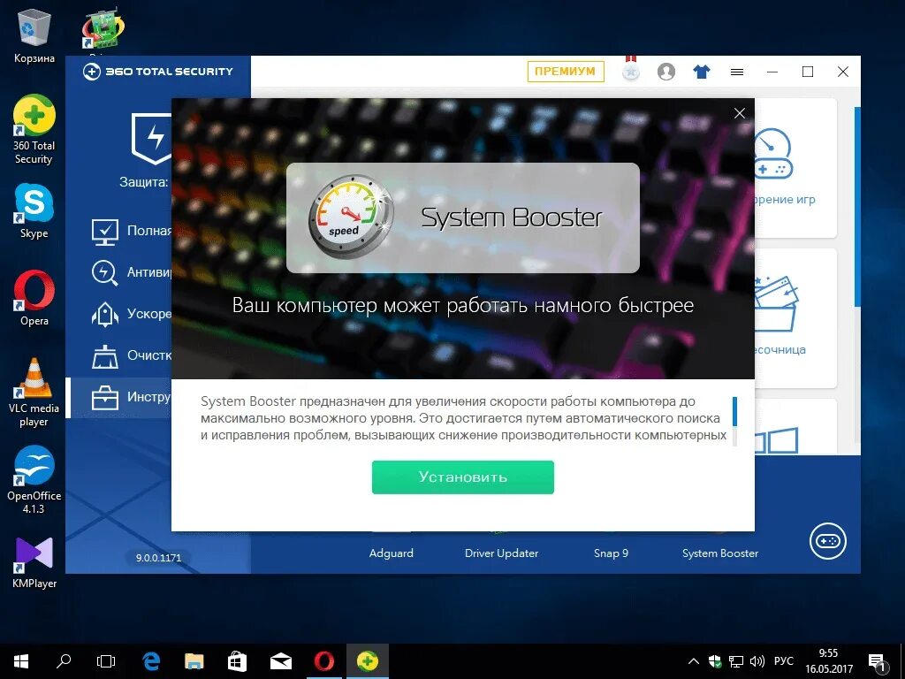Open the KMPlayer desktop shortcut

(x=34, y=563)
